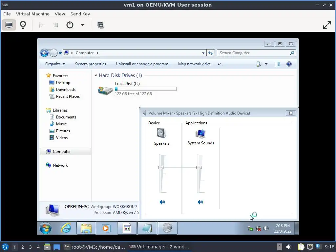Open the File menu
The image size is (336, 252).
(7, 14)
